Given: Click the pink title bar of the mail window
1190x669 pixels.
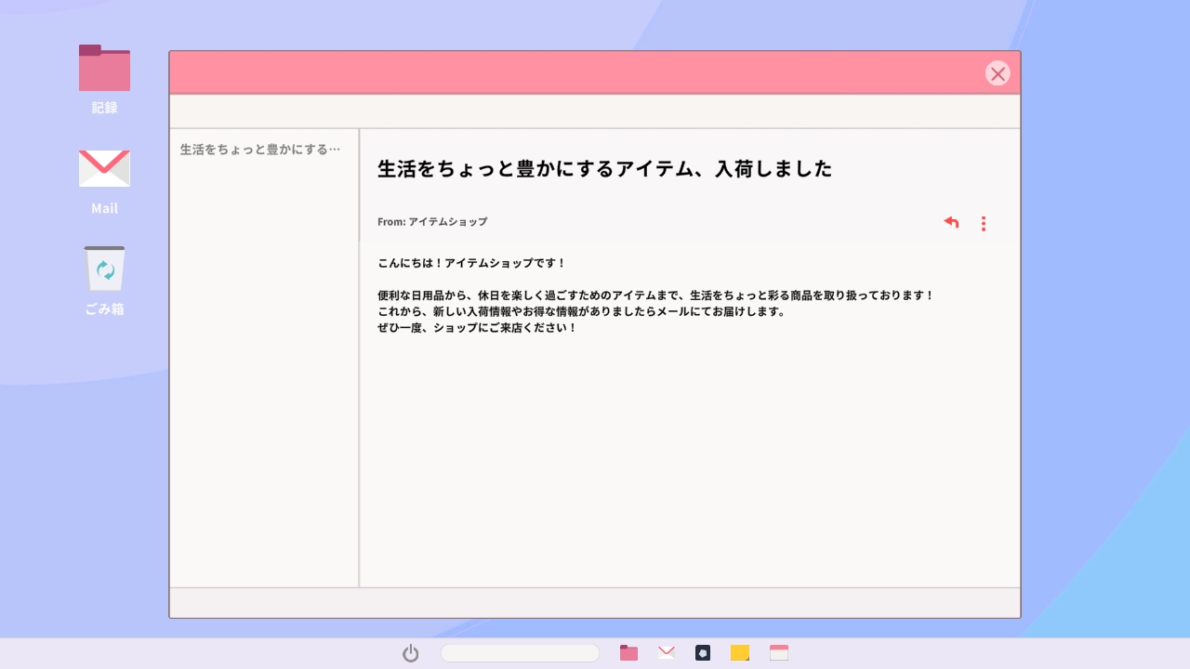Looking at the screenshot, I should [576, 73].
